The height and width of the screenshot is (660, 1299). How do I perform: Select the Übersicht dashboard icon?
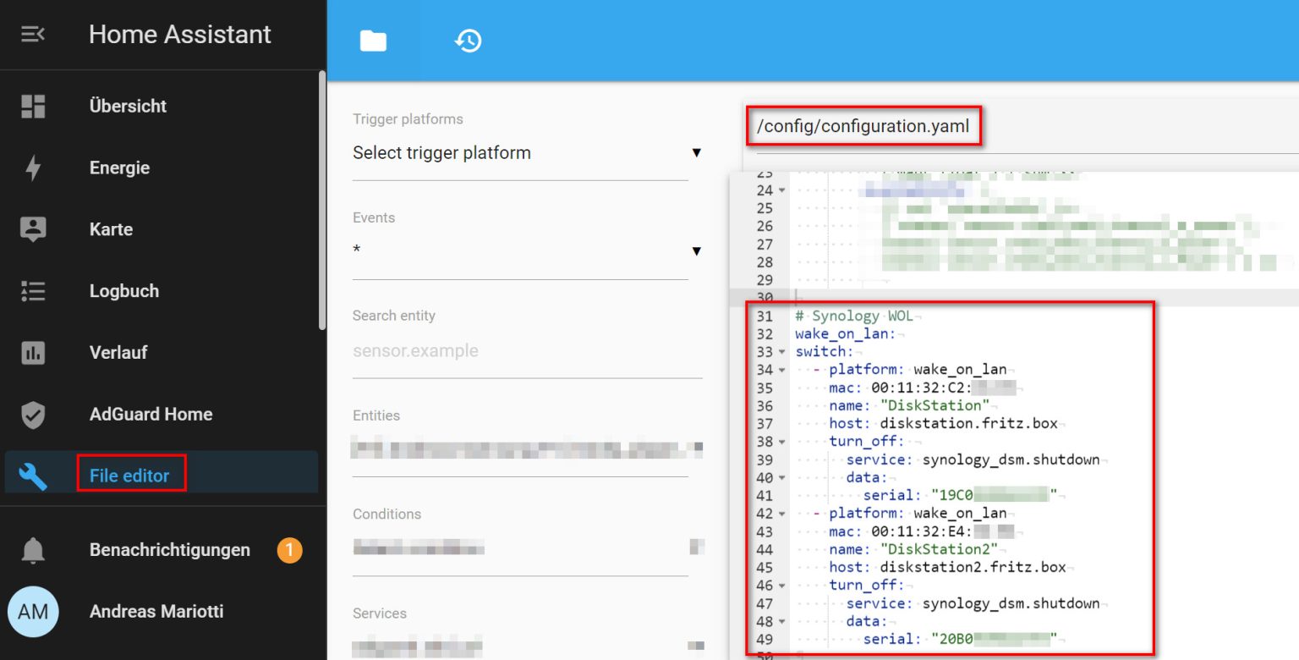[x=34, y=105]
